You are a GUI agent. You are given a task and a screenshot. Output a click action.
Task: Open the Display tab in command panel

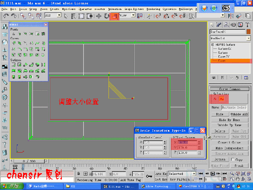pos(240,25)
